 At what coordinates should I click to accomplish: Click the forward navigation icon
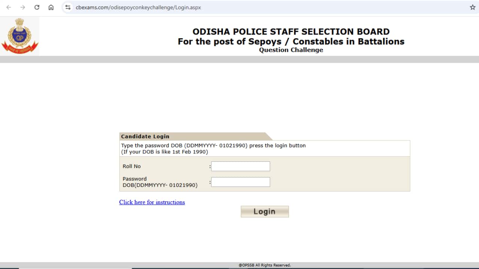click(22, 7)
